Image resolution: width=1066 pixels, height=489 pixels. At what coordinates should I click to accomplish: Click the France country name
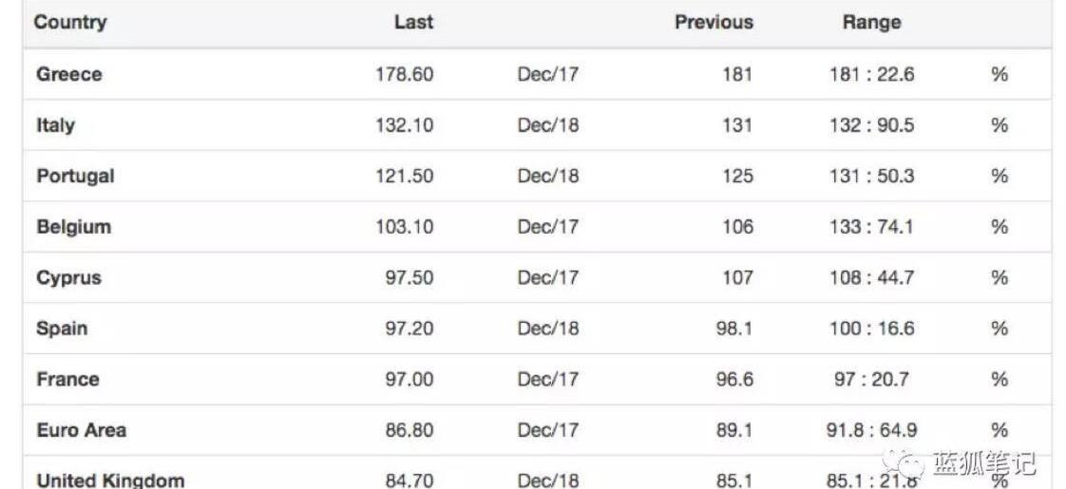67,380
